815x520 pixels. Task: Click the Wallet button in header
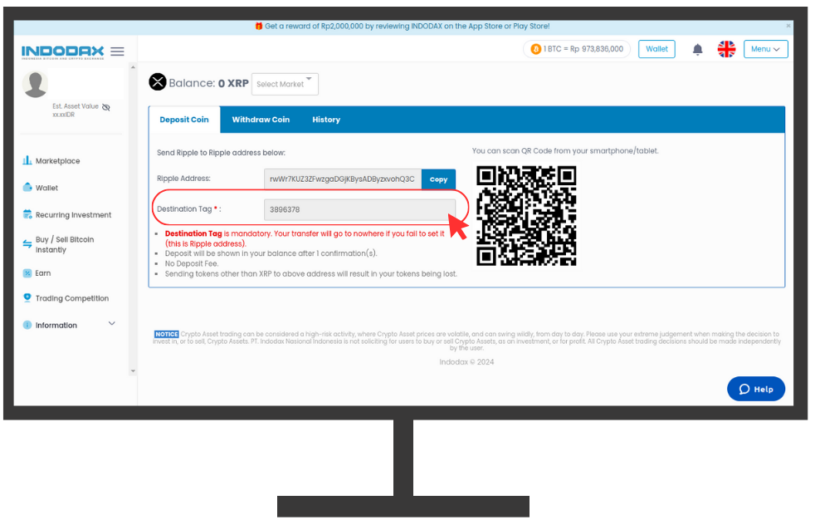coord(656,49)
